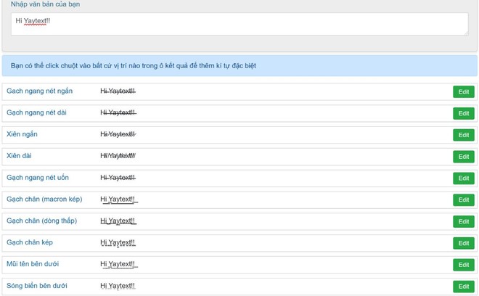
Task: Select the 'Gạch ngang nét uốn' label
Action: coord(38,178)
